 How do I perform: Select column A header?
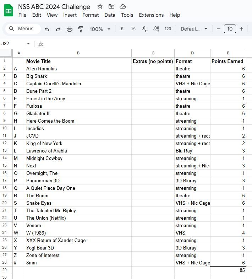point(19,53)
